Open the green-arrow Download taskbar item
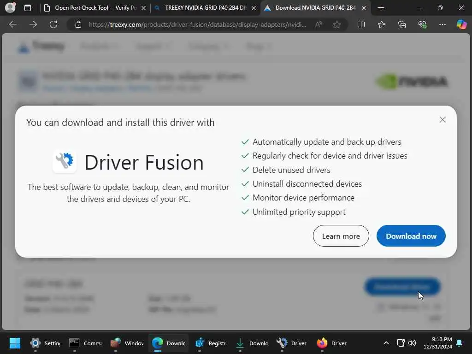Viewport: 472px width, 354px height. (251, 343)
